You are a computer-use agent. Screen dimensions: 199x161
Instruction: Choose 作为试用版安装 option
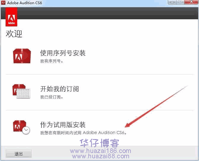tap(63, 125)
